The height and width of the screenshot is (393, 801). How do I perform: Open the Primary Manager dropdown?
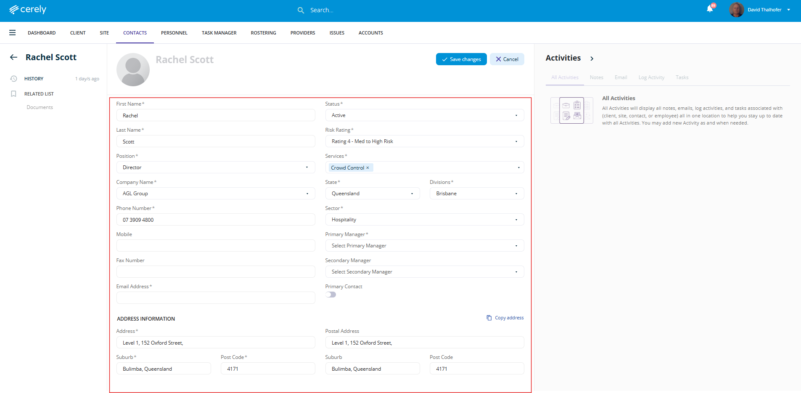[425, 246]
